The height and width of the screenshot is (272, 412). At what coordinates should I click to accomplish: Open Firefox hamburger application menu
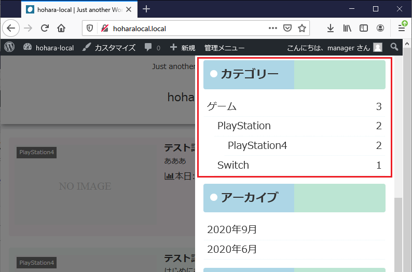(x=402, y=29)
